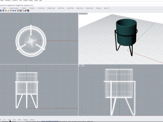Click into the command prompt input line
The image size is (163, 122).
click(81, 5)
